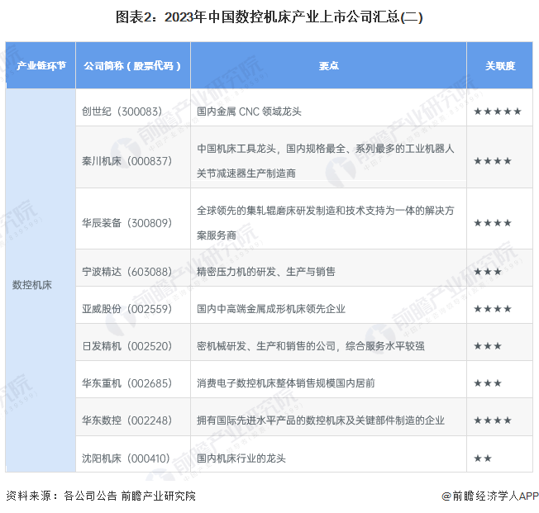
Task: Select the cell 华东重机（002685）
Action: pyautogui.click(x=133, y=379)
